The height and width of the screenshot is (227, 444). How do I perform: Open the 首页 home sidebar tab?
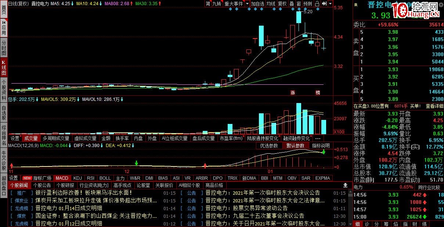pos(4,10)
